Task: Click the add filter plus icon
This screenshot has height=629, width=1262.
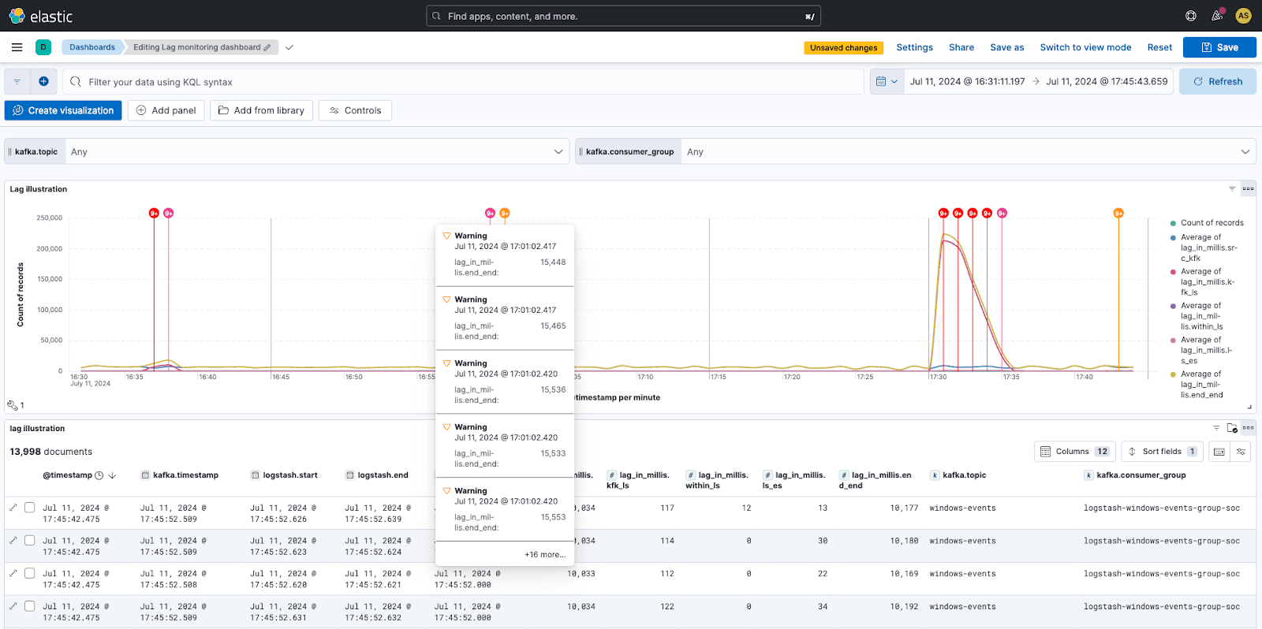Action: pos(43,81)
